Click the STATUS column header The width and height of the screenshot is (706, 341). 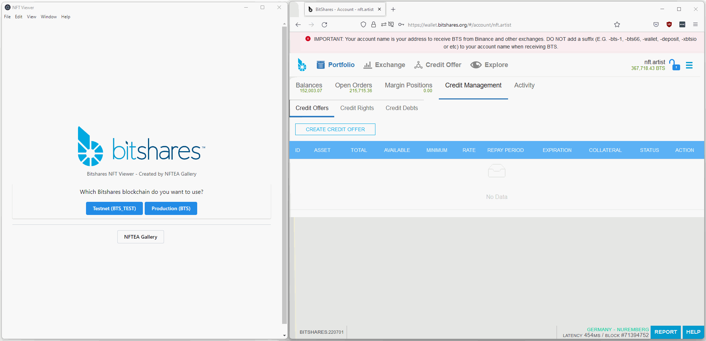tap(650, 150)
